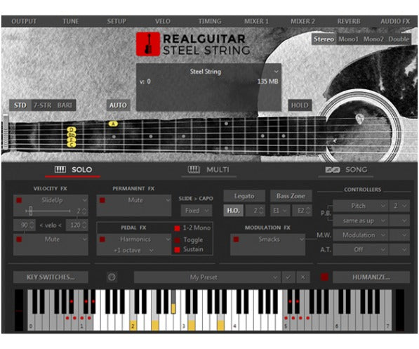This screenshot has width=419, height=349.
Task: Open the OUTPUT tab
Action: coord(24,21)
